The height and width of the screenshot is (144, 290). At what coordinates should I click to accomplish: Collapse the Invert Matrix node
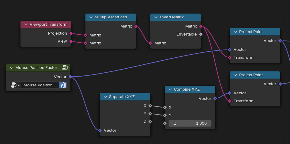tap(156, 17)
